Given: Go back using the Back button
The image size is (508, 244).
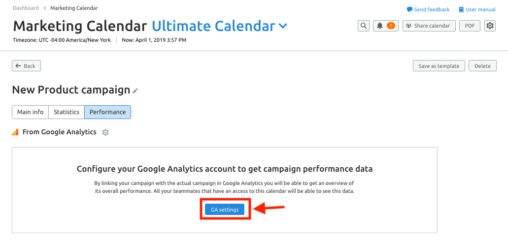Looking at the screenshot, I should [26, 66].
